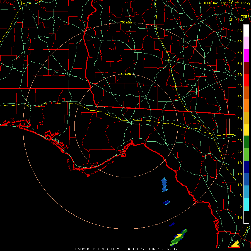
Task: Click the light pink legend swatch
Action: click(x=246, y=43)
